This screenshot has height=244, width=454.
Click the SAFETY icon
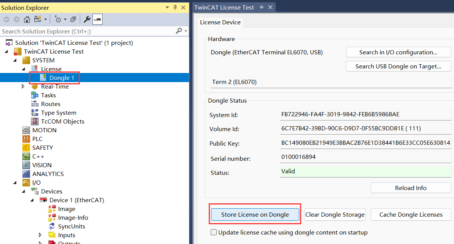point(26,147)
